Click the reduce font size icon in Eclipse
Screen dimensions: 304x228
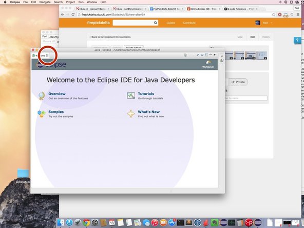pyautogui.click(x=198, y=55)
